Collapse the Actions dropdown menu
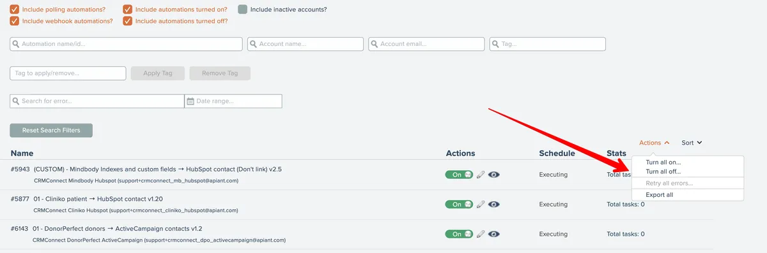Screen dimensions: 767x253 [x=655, y=143]
